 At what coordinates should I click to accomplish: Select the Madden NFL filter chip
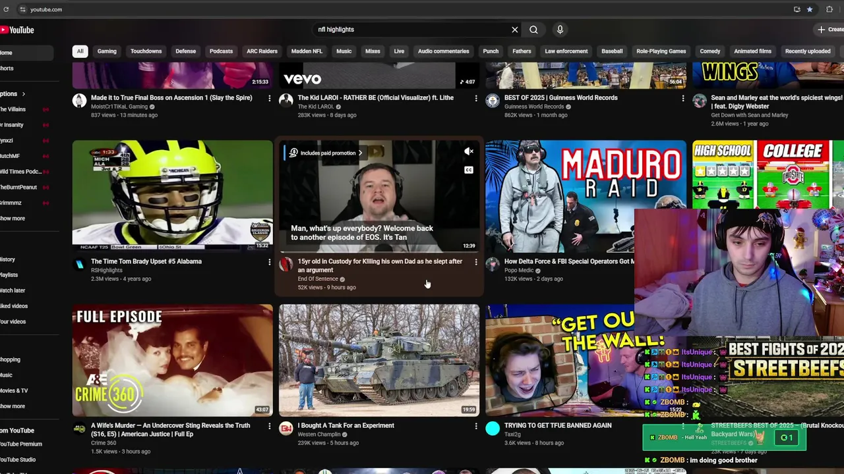point(307,51)
